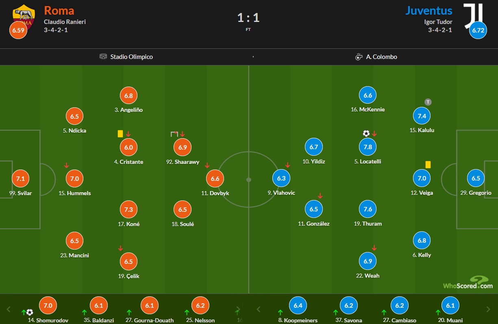The width and height of the screenshot is (498, 324).
Task: Open the Roma team name link
Action: [x=59, y=10]
